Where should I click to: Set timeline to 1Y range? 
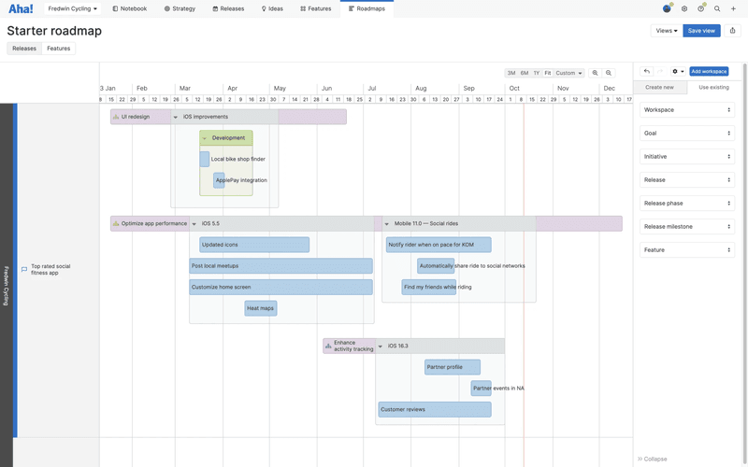537,73
